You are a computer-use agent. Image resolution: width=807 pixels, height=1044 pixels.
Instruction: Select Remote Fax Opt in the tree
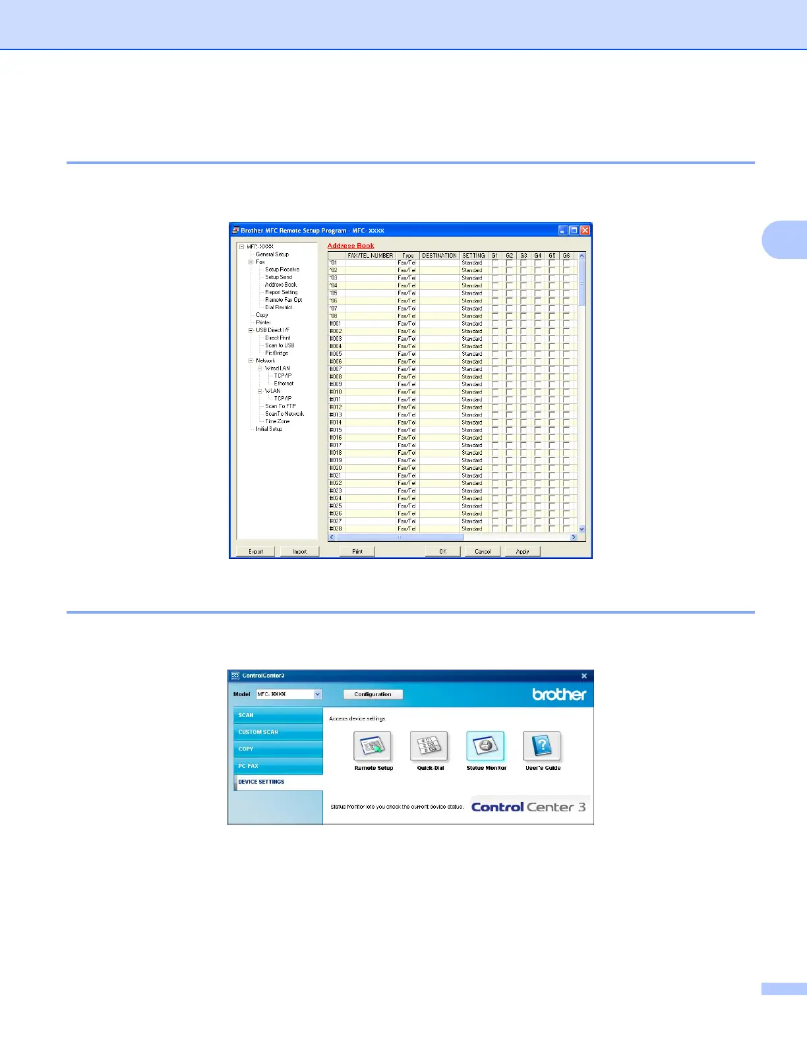(x=284, y=300)
